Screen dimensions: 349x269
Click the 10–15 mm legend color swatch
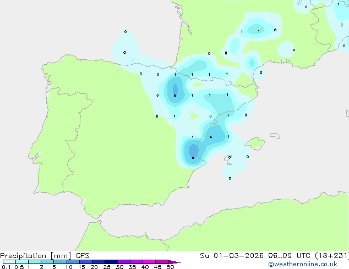pos(73,262)
